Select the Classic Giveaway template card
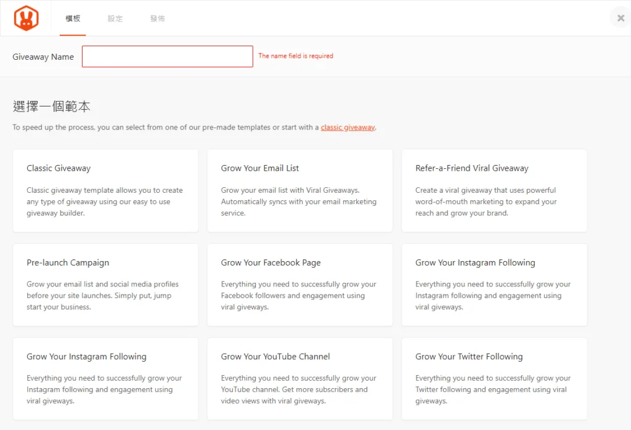The image size is (631, 430). point(105,190)
